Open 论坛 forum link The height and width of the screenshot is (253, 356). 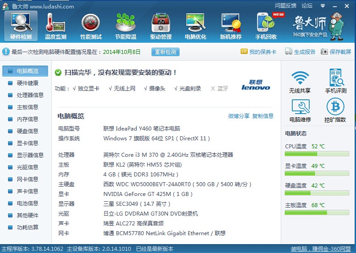tap(307, 6)
